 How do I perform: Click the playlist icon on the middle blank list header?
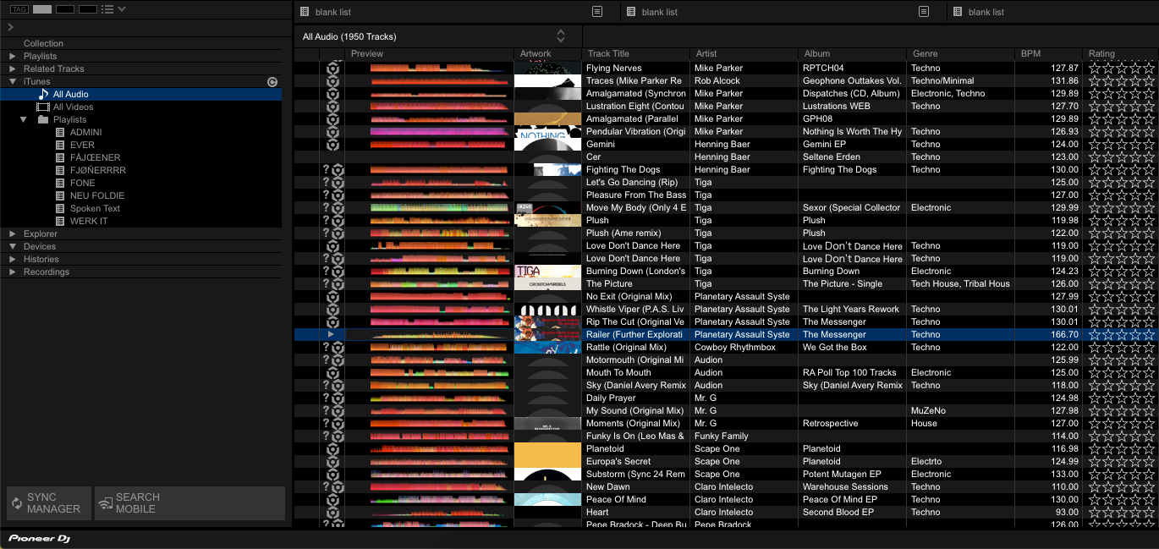point(630,12)
